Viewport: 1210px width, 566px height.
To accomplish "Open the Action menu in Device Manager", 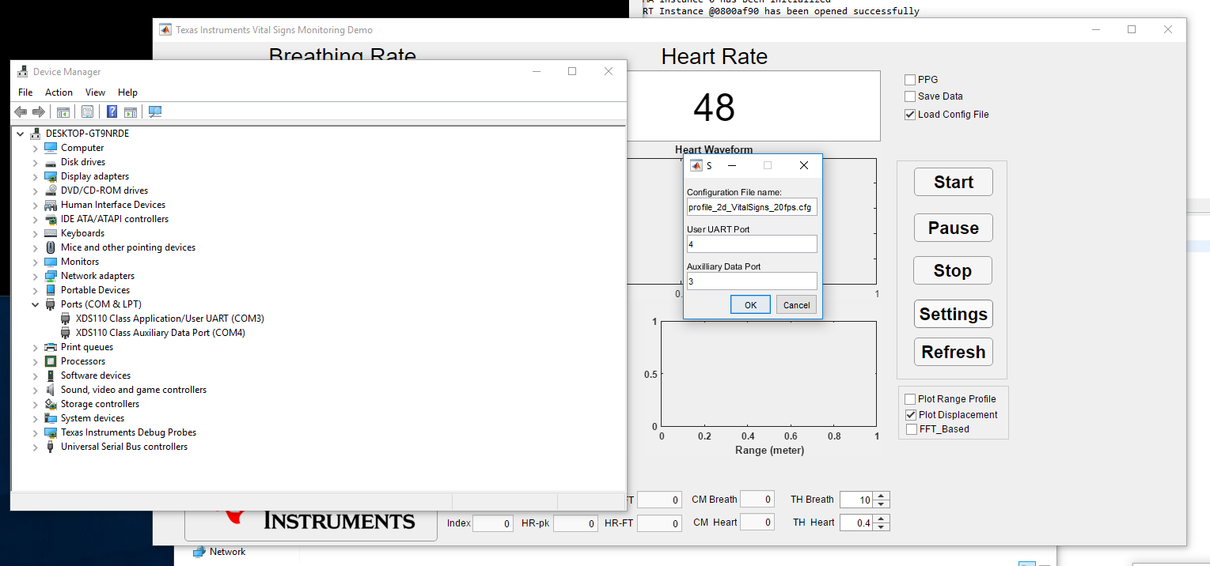I will (x=59, y=92).
